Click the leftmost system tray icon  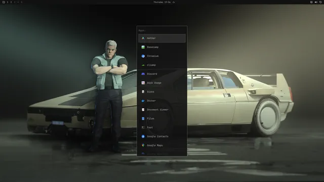click(311, 2)
